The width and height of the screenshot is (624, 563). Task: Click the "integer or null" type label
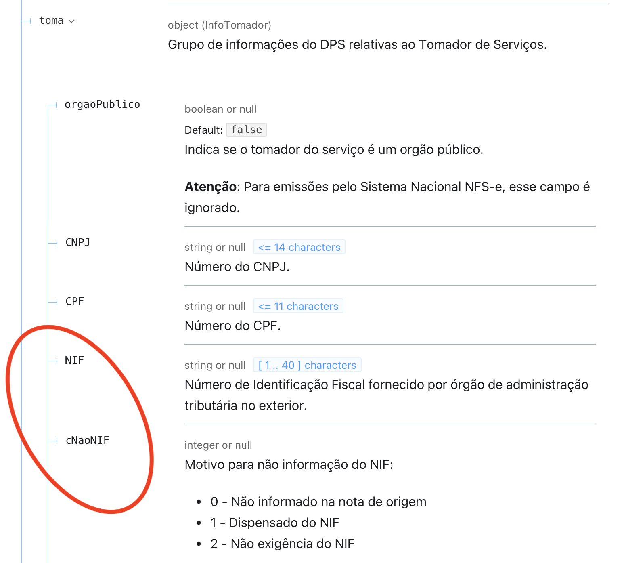218,445
